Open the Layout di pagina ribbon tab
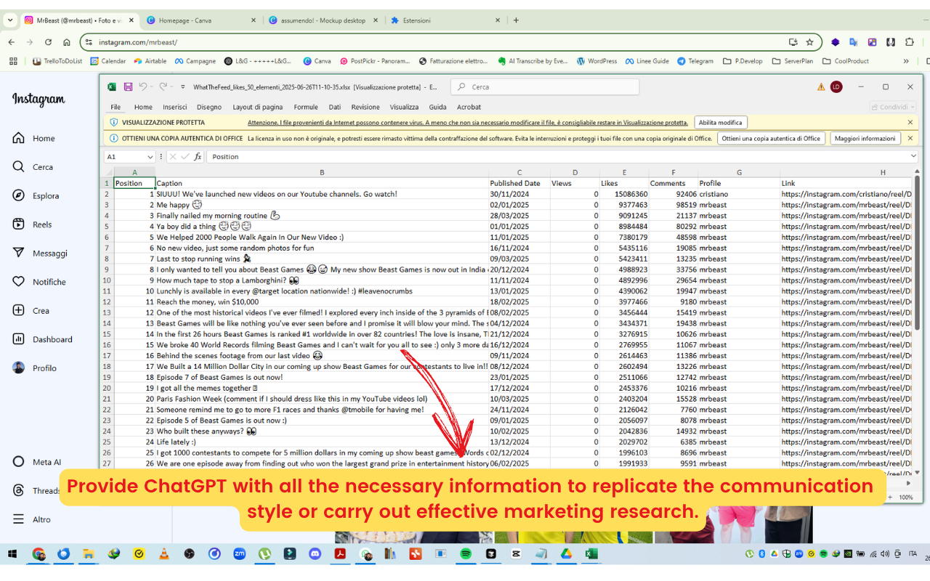The image size is (930, 581). (x=258, y=107)
